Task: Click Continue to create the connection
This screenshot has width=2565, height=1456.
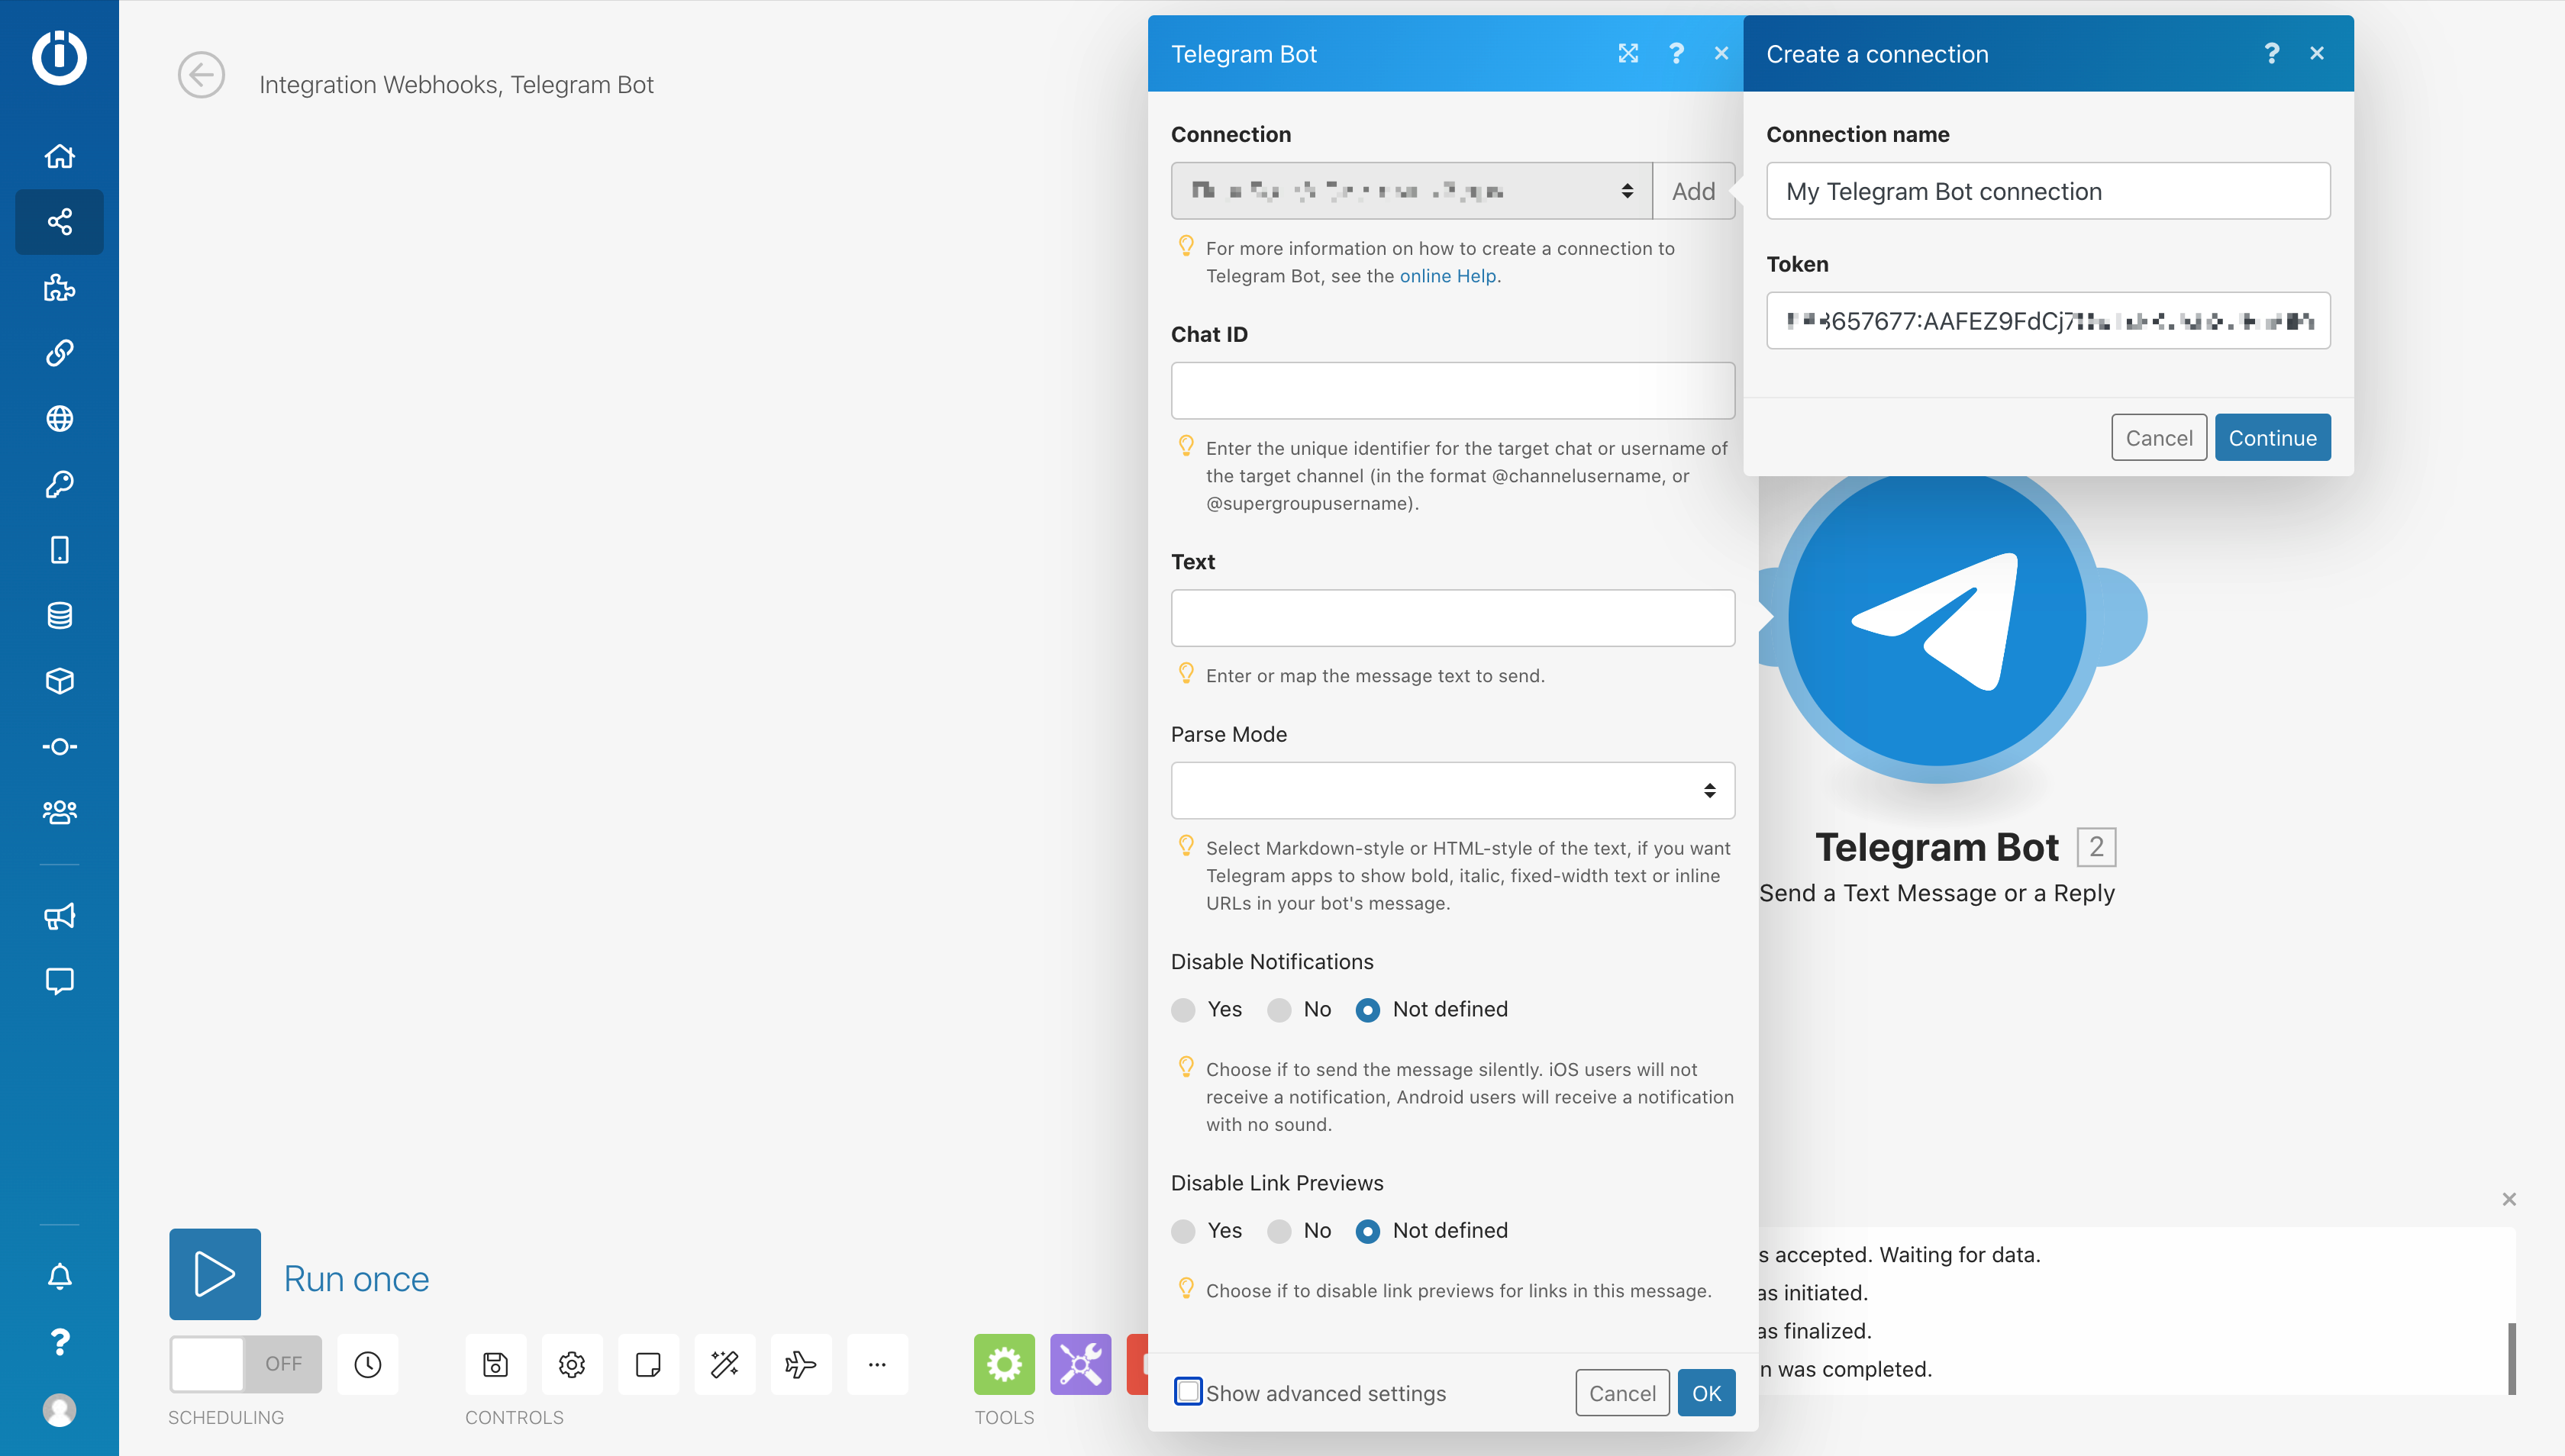Action: pos(2272,437)
